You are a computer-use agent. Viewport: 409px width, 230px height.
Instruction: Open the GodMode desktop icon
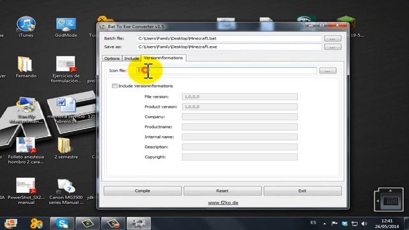pyautogui.click(x=66, y=27)
